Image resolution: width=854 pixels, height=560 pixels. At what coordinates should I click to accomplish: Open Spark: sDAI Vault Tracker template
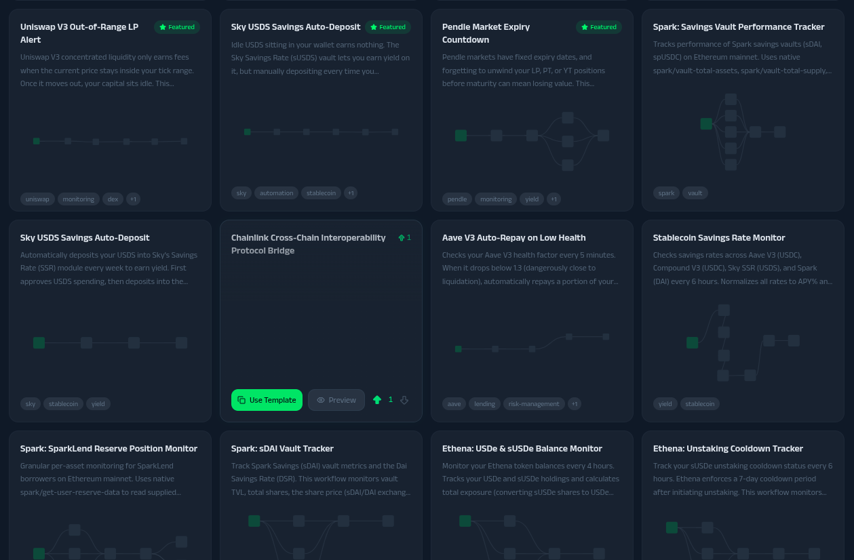[321, 496]
